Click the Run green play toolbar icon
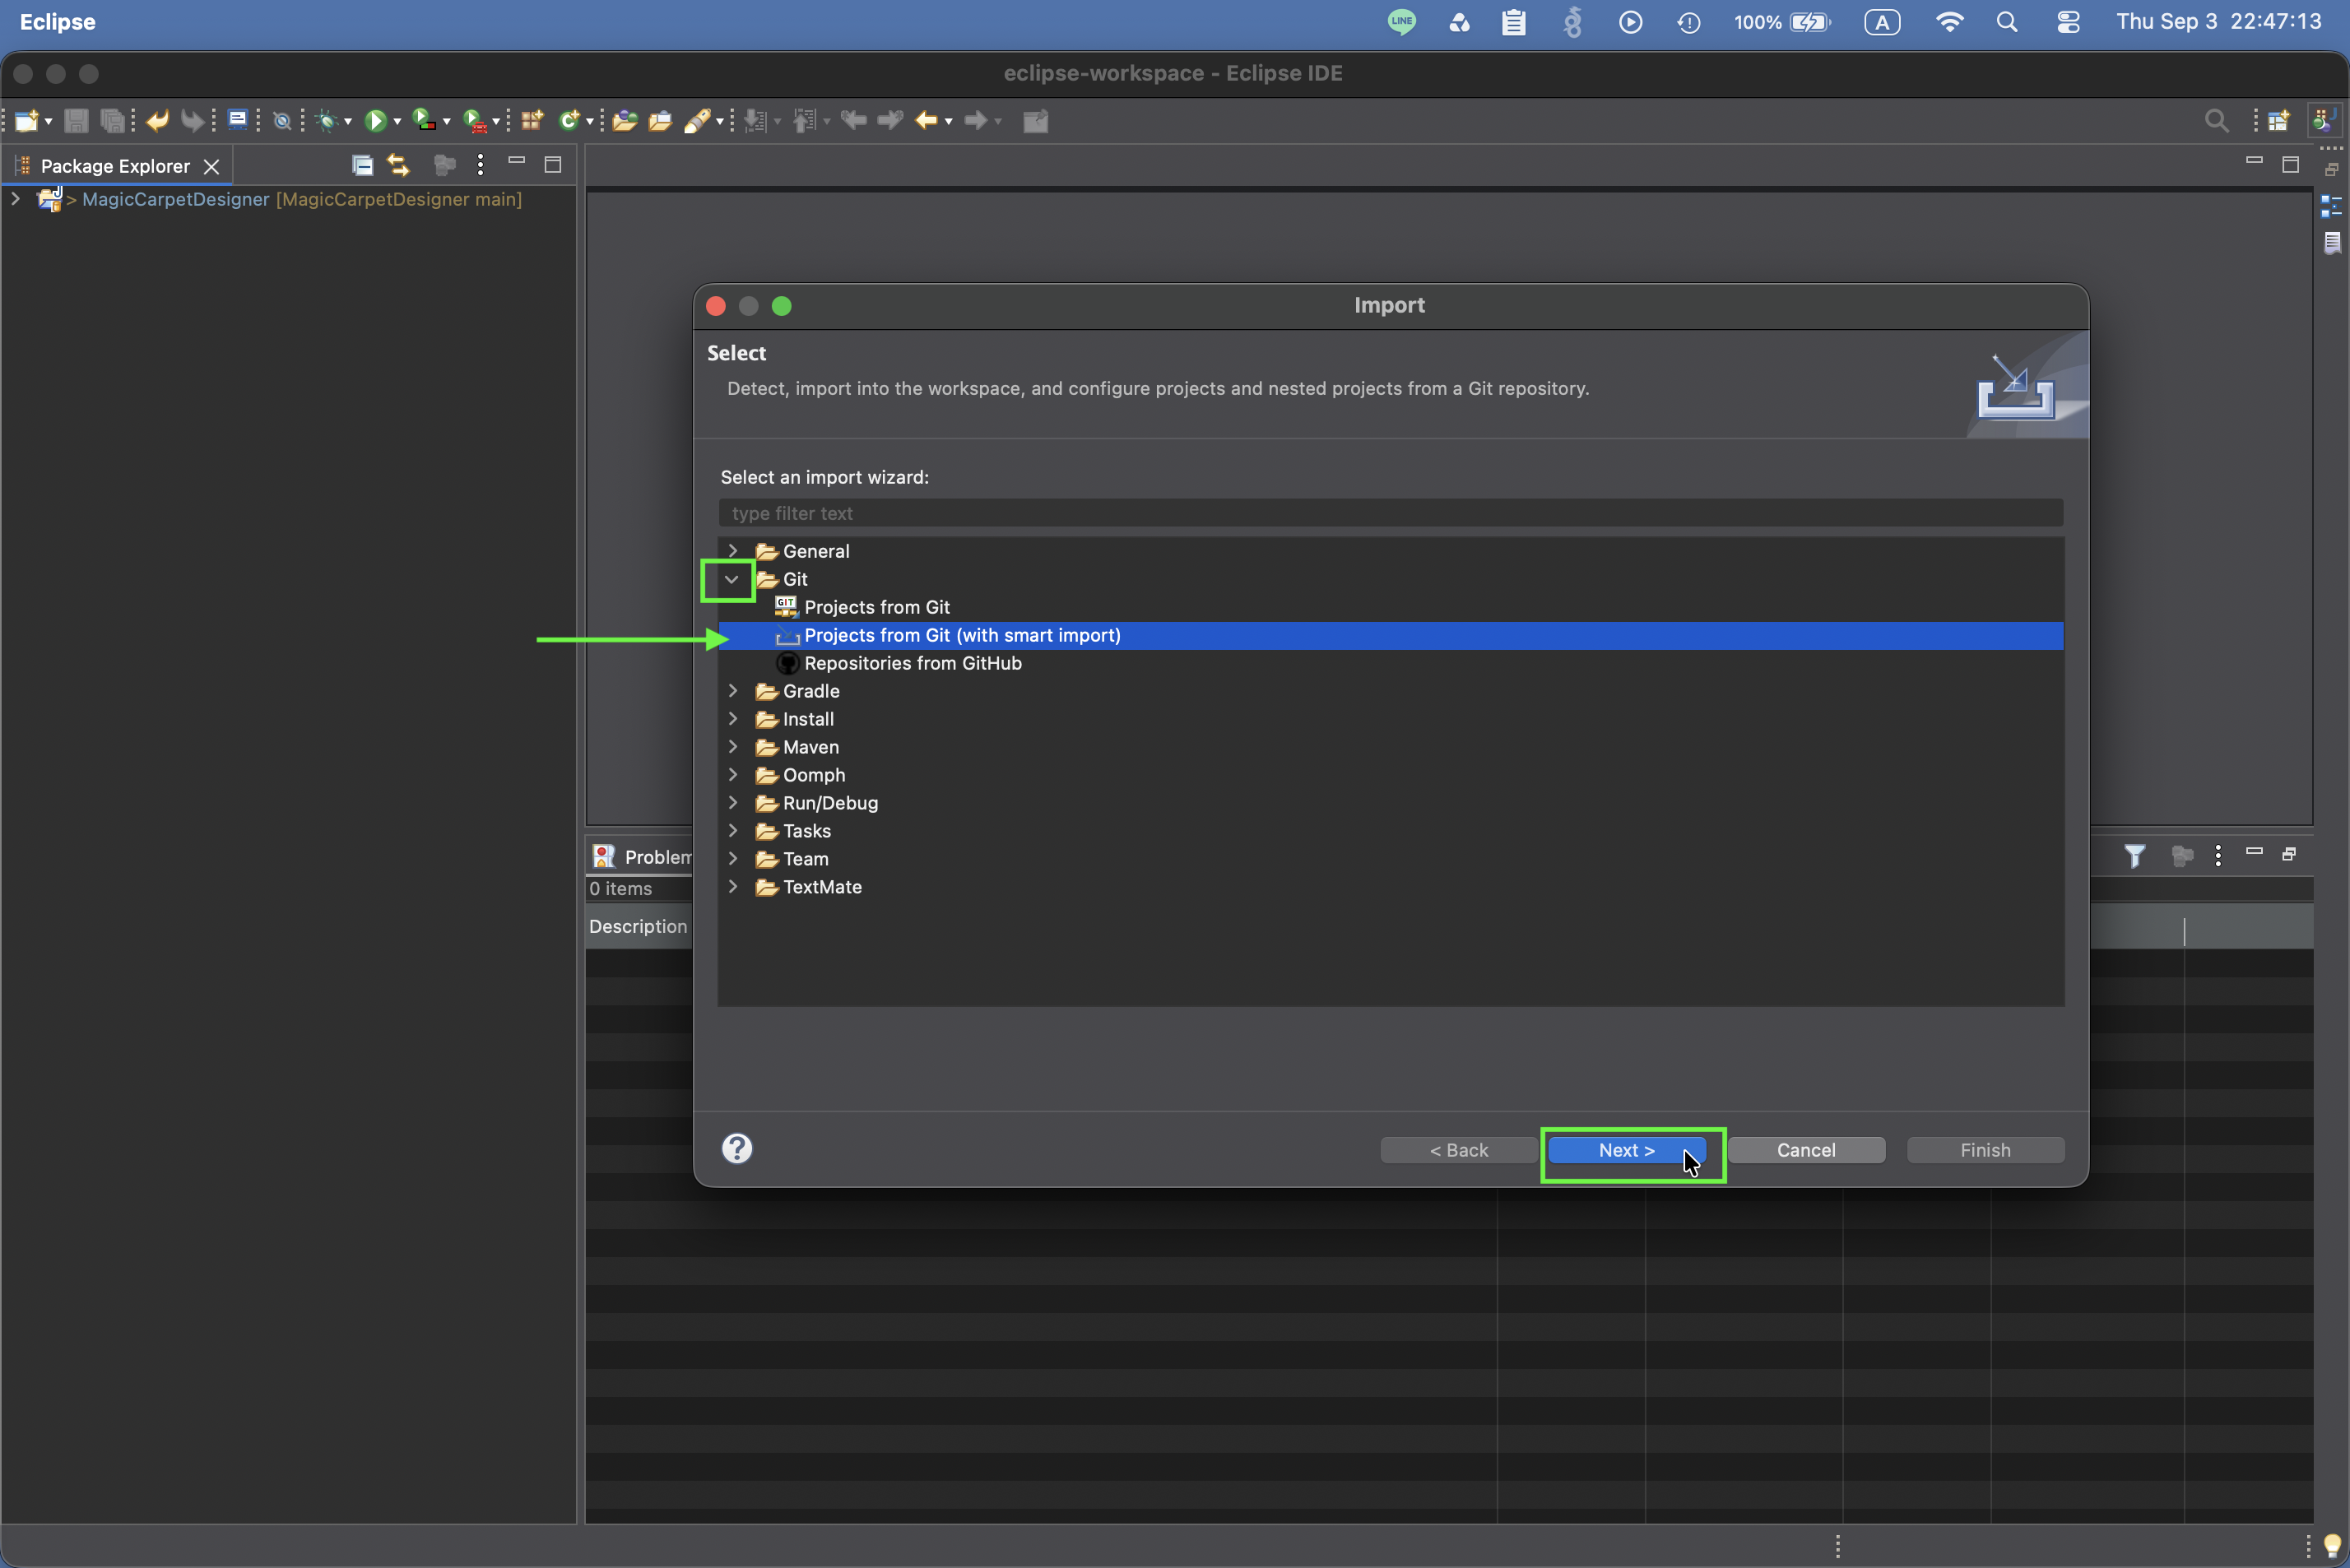 point(375,121)
